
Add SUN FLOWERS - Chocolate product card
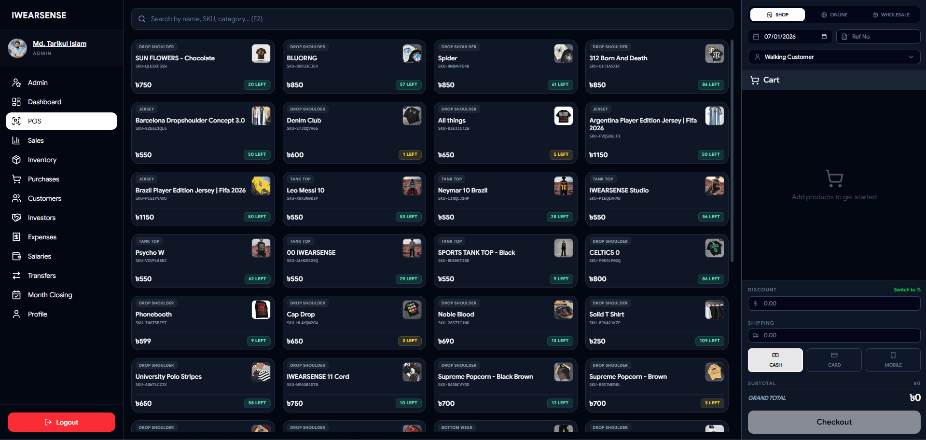[x=203, y=67]
